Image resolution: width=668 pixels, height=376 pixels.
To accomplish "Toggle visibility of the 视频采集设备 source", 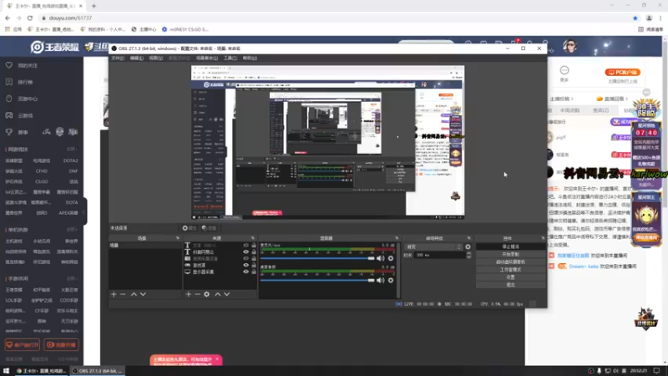I will click(245, 258).
